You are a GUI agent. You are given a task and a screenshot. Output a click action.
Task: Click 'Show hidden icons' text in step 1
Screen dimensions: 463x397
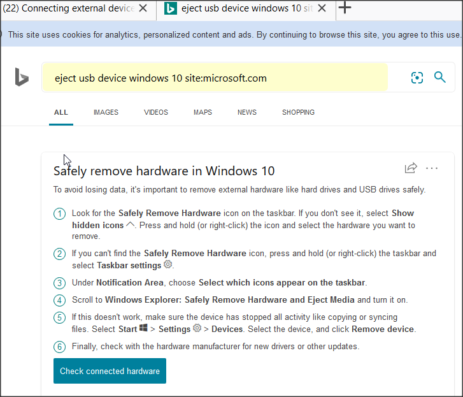click(243, 219)
